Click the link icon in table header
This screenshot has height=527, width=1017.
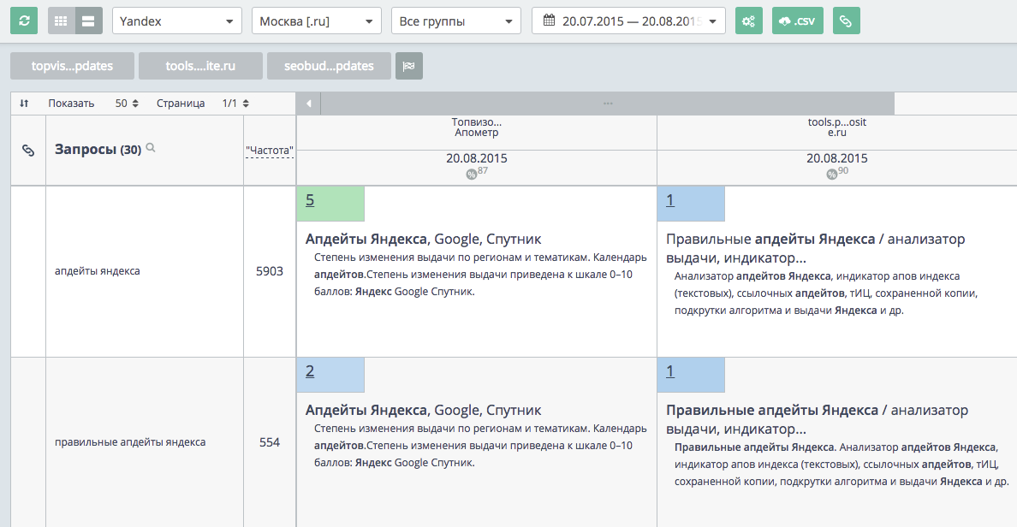point(27,151)
